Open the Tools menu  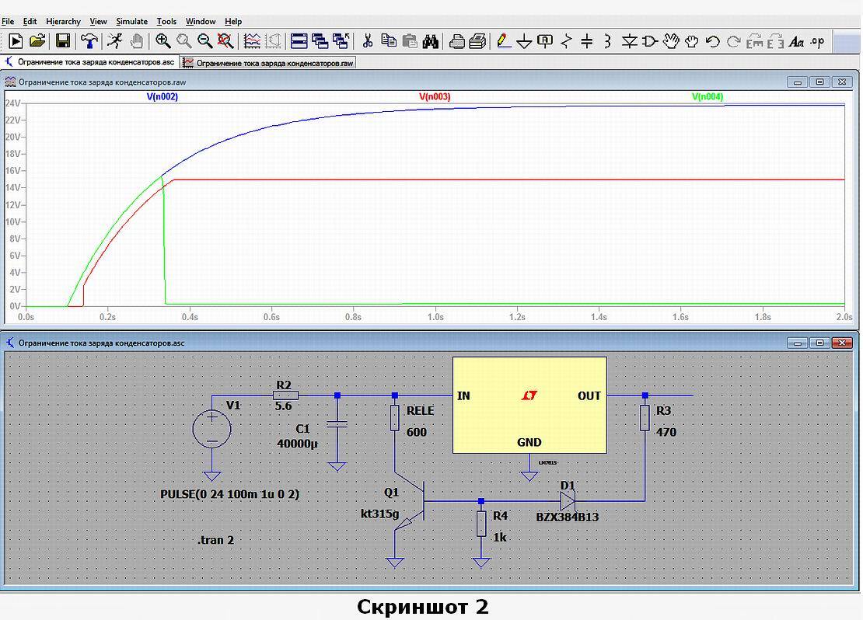coord(166,22)
